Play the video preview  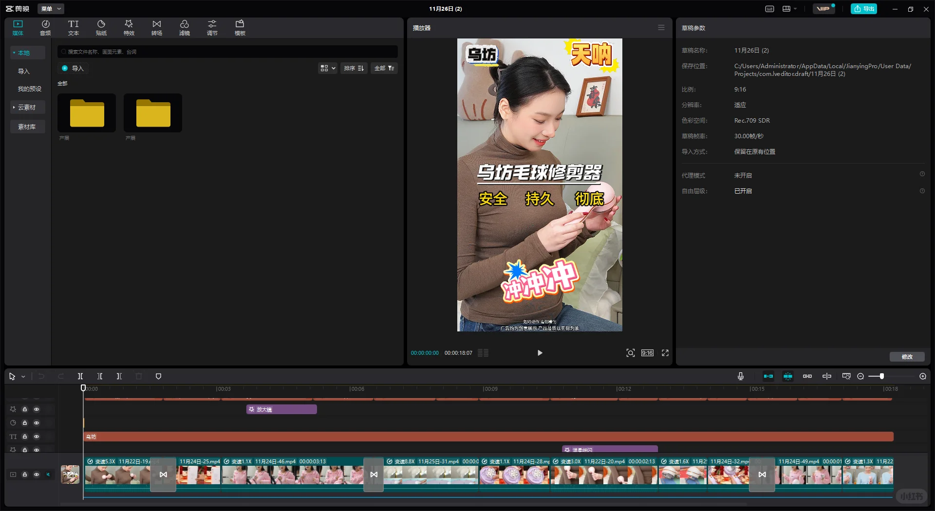pyautogui.click(x=540, y=353)
